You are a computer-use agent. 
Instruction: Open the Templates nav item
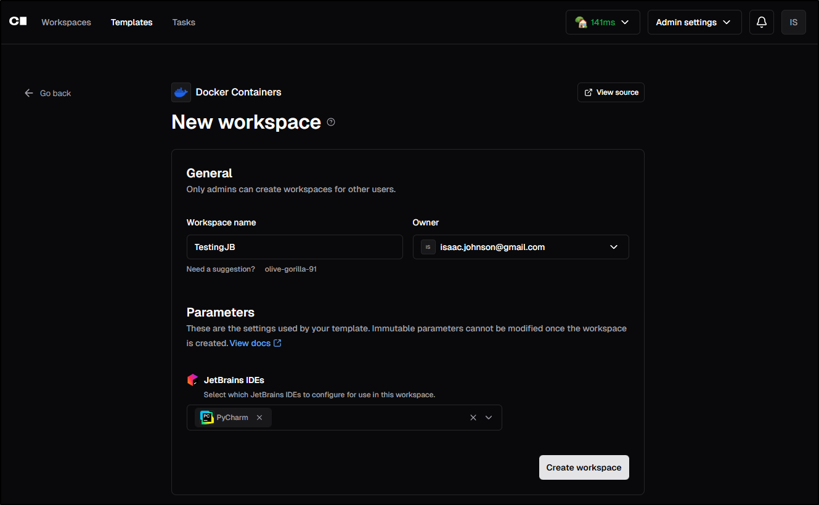coord(131,22)
